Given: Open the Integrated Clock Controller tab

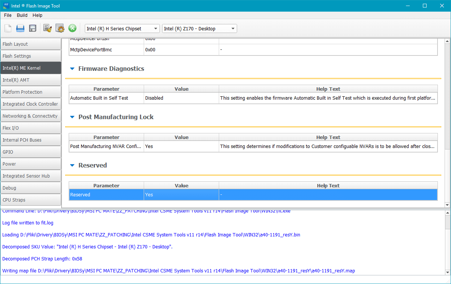Looking at the screenshot, I should coord(31,104).
